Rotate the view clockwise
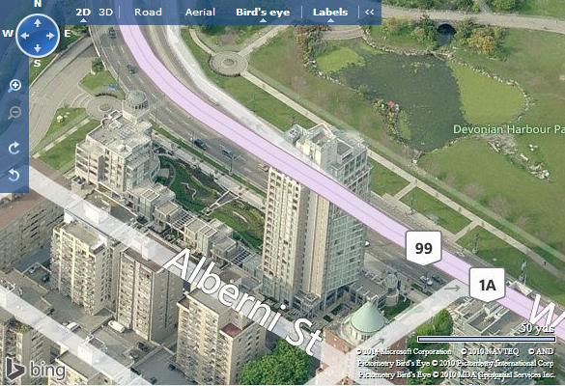The height and width of the screenshot is (386, 565). pyautogui.click(x=14, y=148)
